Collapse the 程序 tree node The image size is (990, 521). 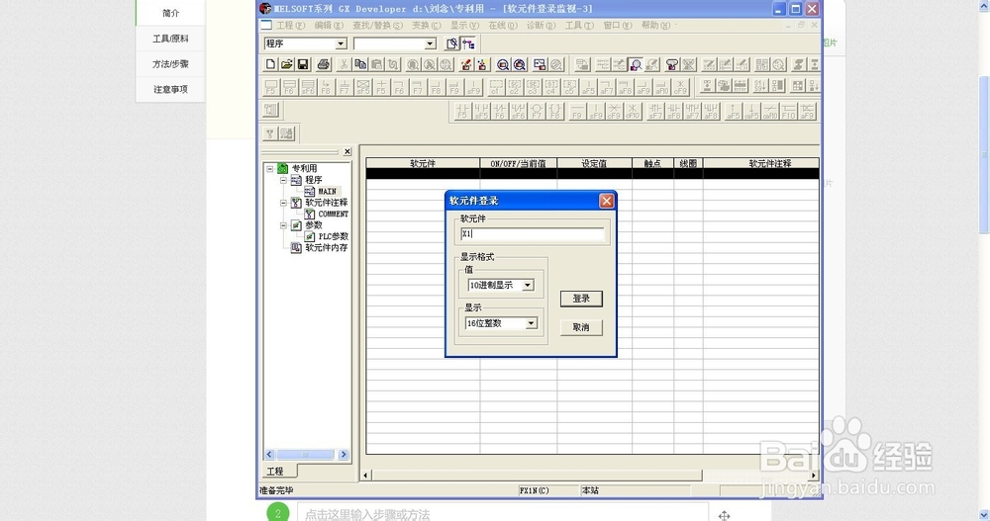pos(283,180)
